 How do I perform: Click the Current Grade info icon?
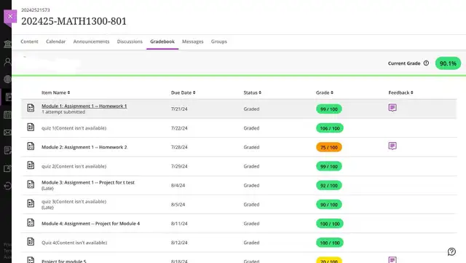426,63
